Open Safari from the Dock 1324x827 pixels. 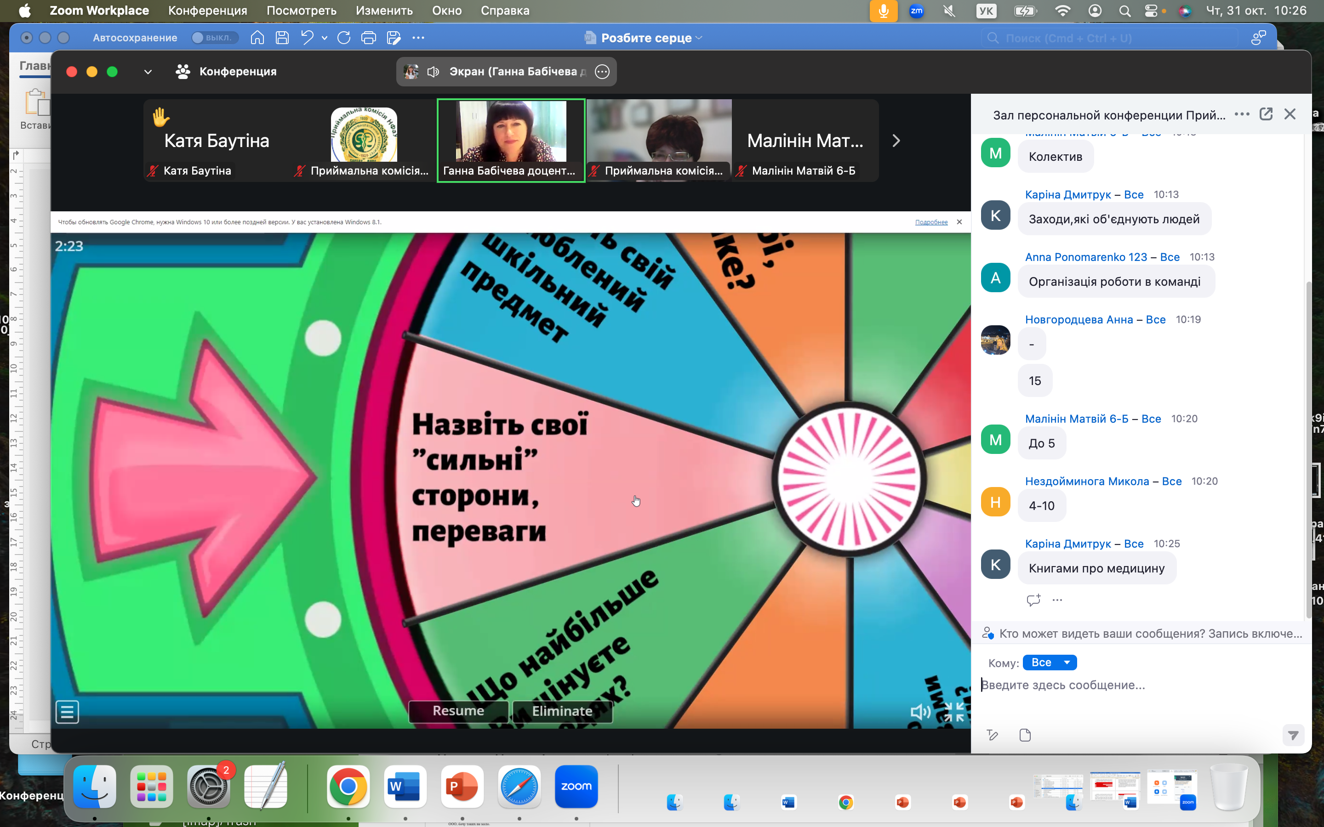point(519,787)
